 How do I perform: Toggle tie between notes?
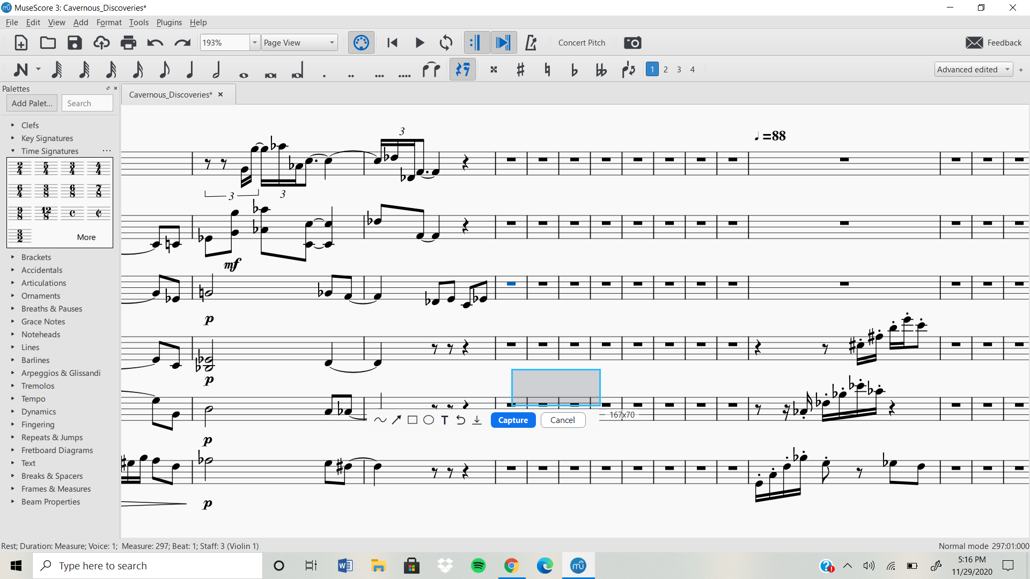point(431,70)
